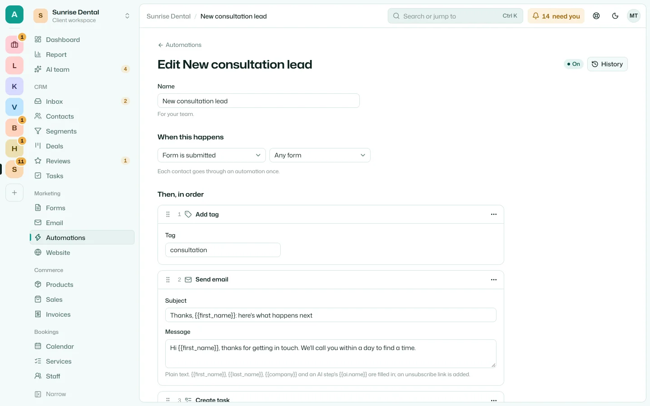Click the Forms document icon
The width and height of the screenshot is (650, 406).
pos(38,208)
